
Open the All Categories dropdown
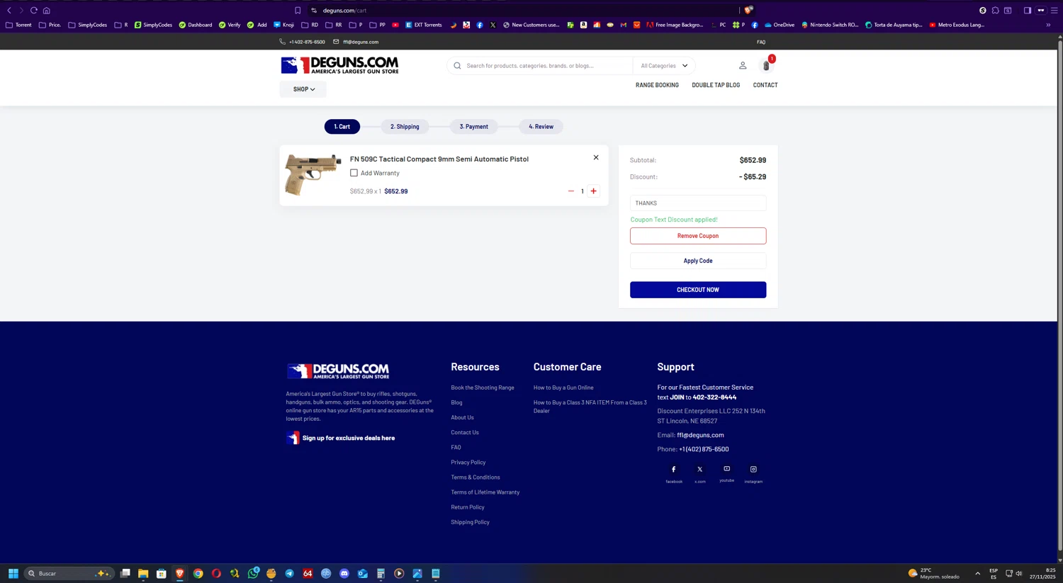click(x=664, y=66)
